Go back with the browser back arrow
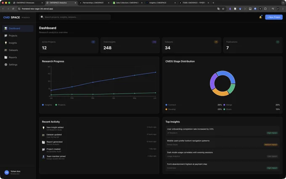Image resolution: width=286 pixels, height=179 pixels. (3, 9)
